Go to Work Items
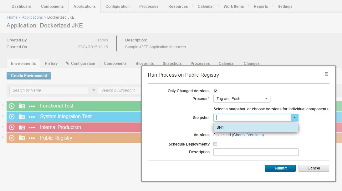342x191 pixels. point(234,7)
